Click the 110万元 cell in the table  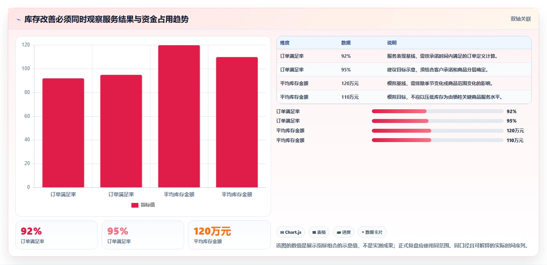pyautogui.click(x=350, y=97)
